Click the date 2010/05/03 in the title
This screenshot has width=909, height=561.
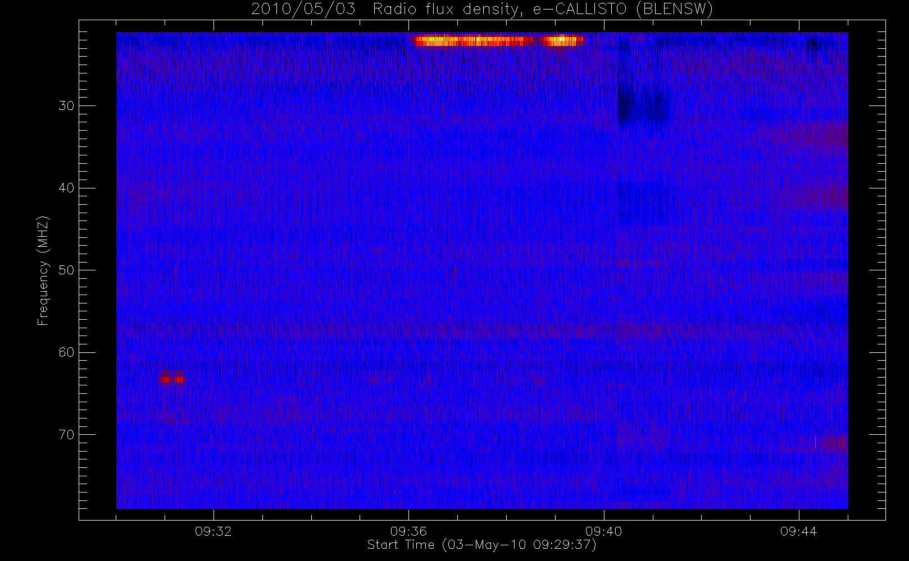coord(303,10)
